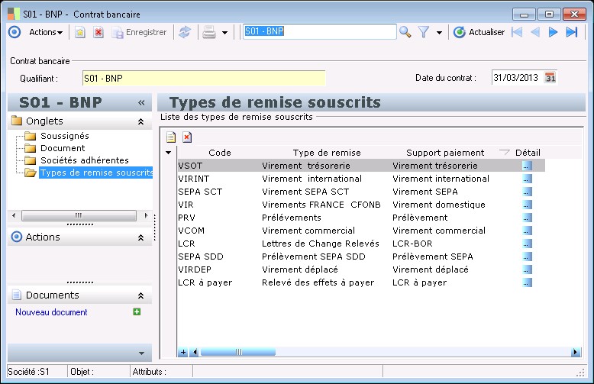Go to last record arrow
Viewport: 594px width, 384px height.
click(x=572, y=32)
